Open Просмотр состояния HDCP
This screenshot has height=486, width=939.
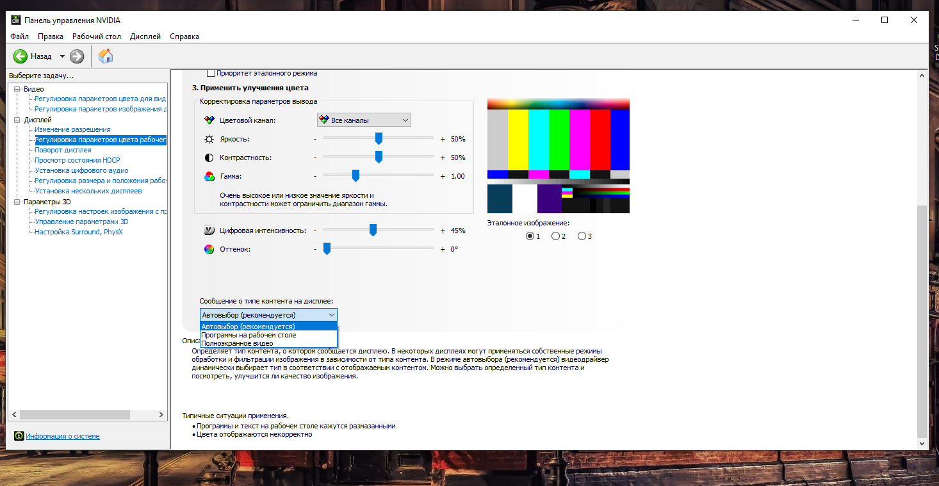[78, 160]
